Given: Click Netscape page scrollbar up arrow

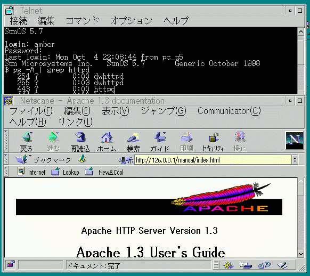Looking at the screenshot, I should 301,181.
